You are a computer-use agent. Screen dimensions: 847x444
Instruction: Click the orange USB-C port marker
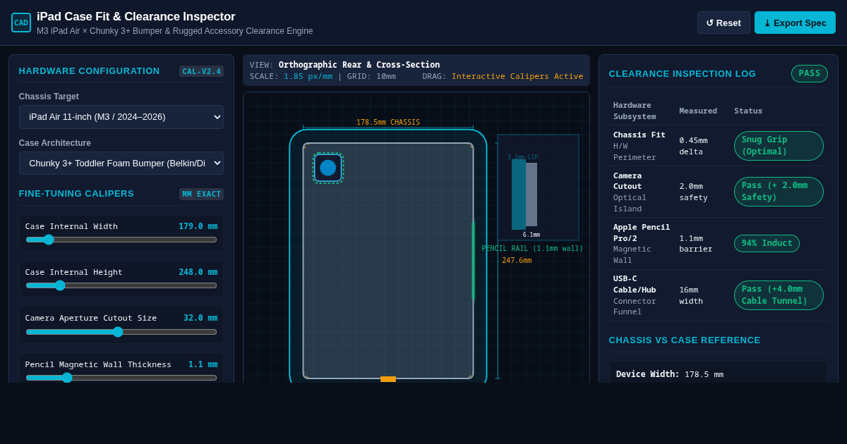pyautogui.click(x=388, y=379)
